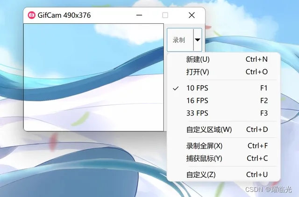Click the disabled maximize button

pos(165,15)
